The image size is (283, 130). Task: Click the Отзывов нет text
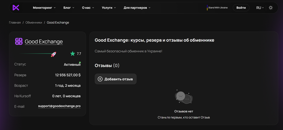[184, 111]
